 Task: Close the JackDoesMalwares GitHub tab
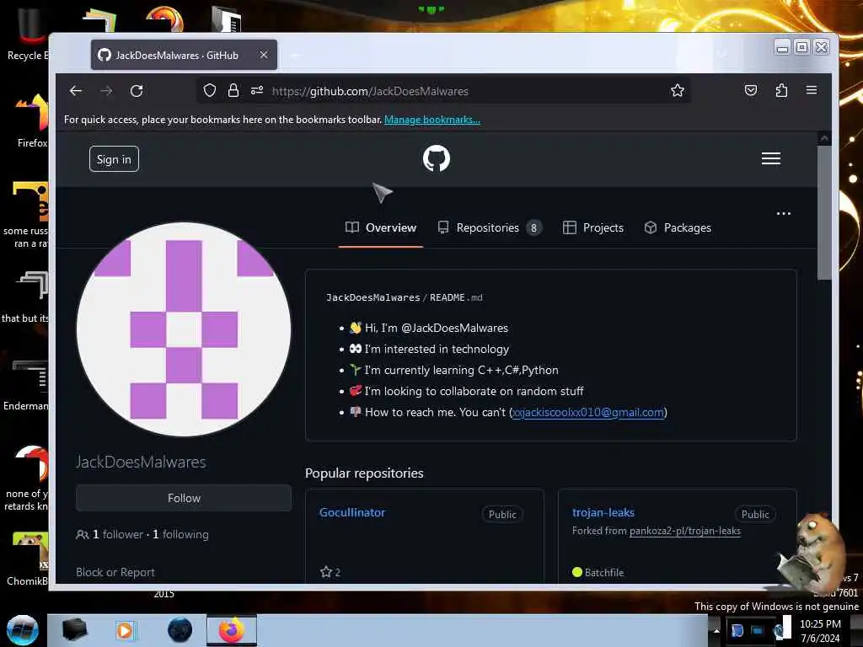pos(264,55)
